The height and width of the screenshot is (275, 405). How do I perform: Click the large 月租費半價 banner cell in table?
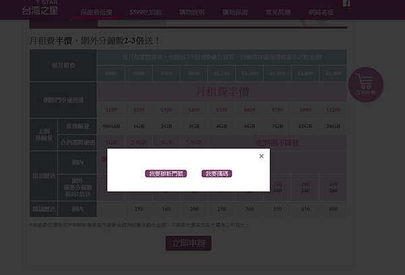pyautogui.click(x=222, y=92)
